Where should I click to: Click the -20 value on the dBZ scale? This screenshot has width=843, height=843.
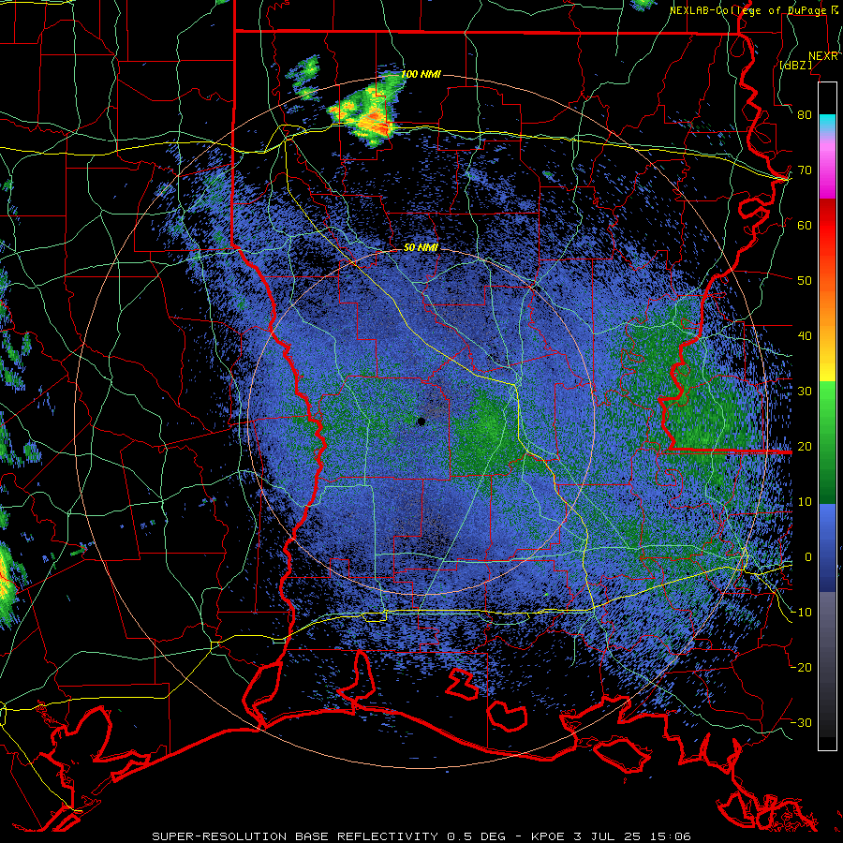[x=801, y=667]
